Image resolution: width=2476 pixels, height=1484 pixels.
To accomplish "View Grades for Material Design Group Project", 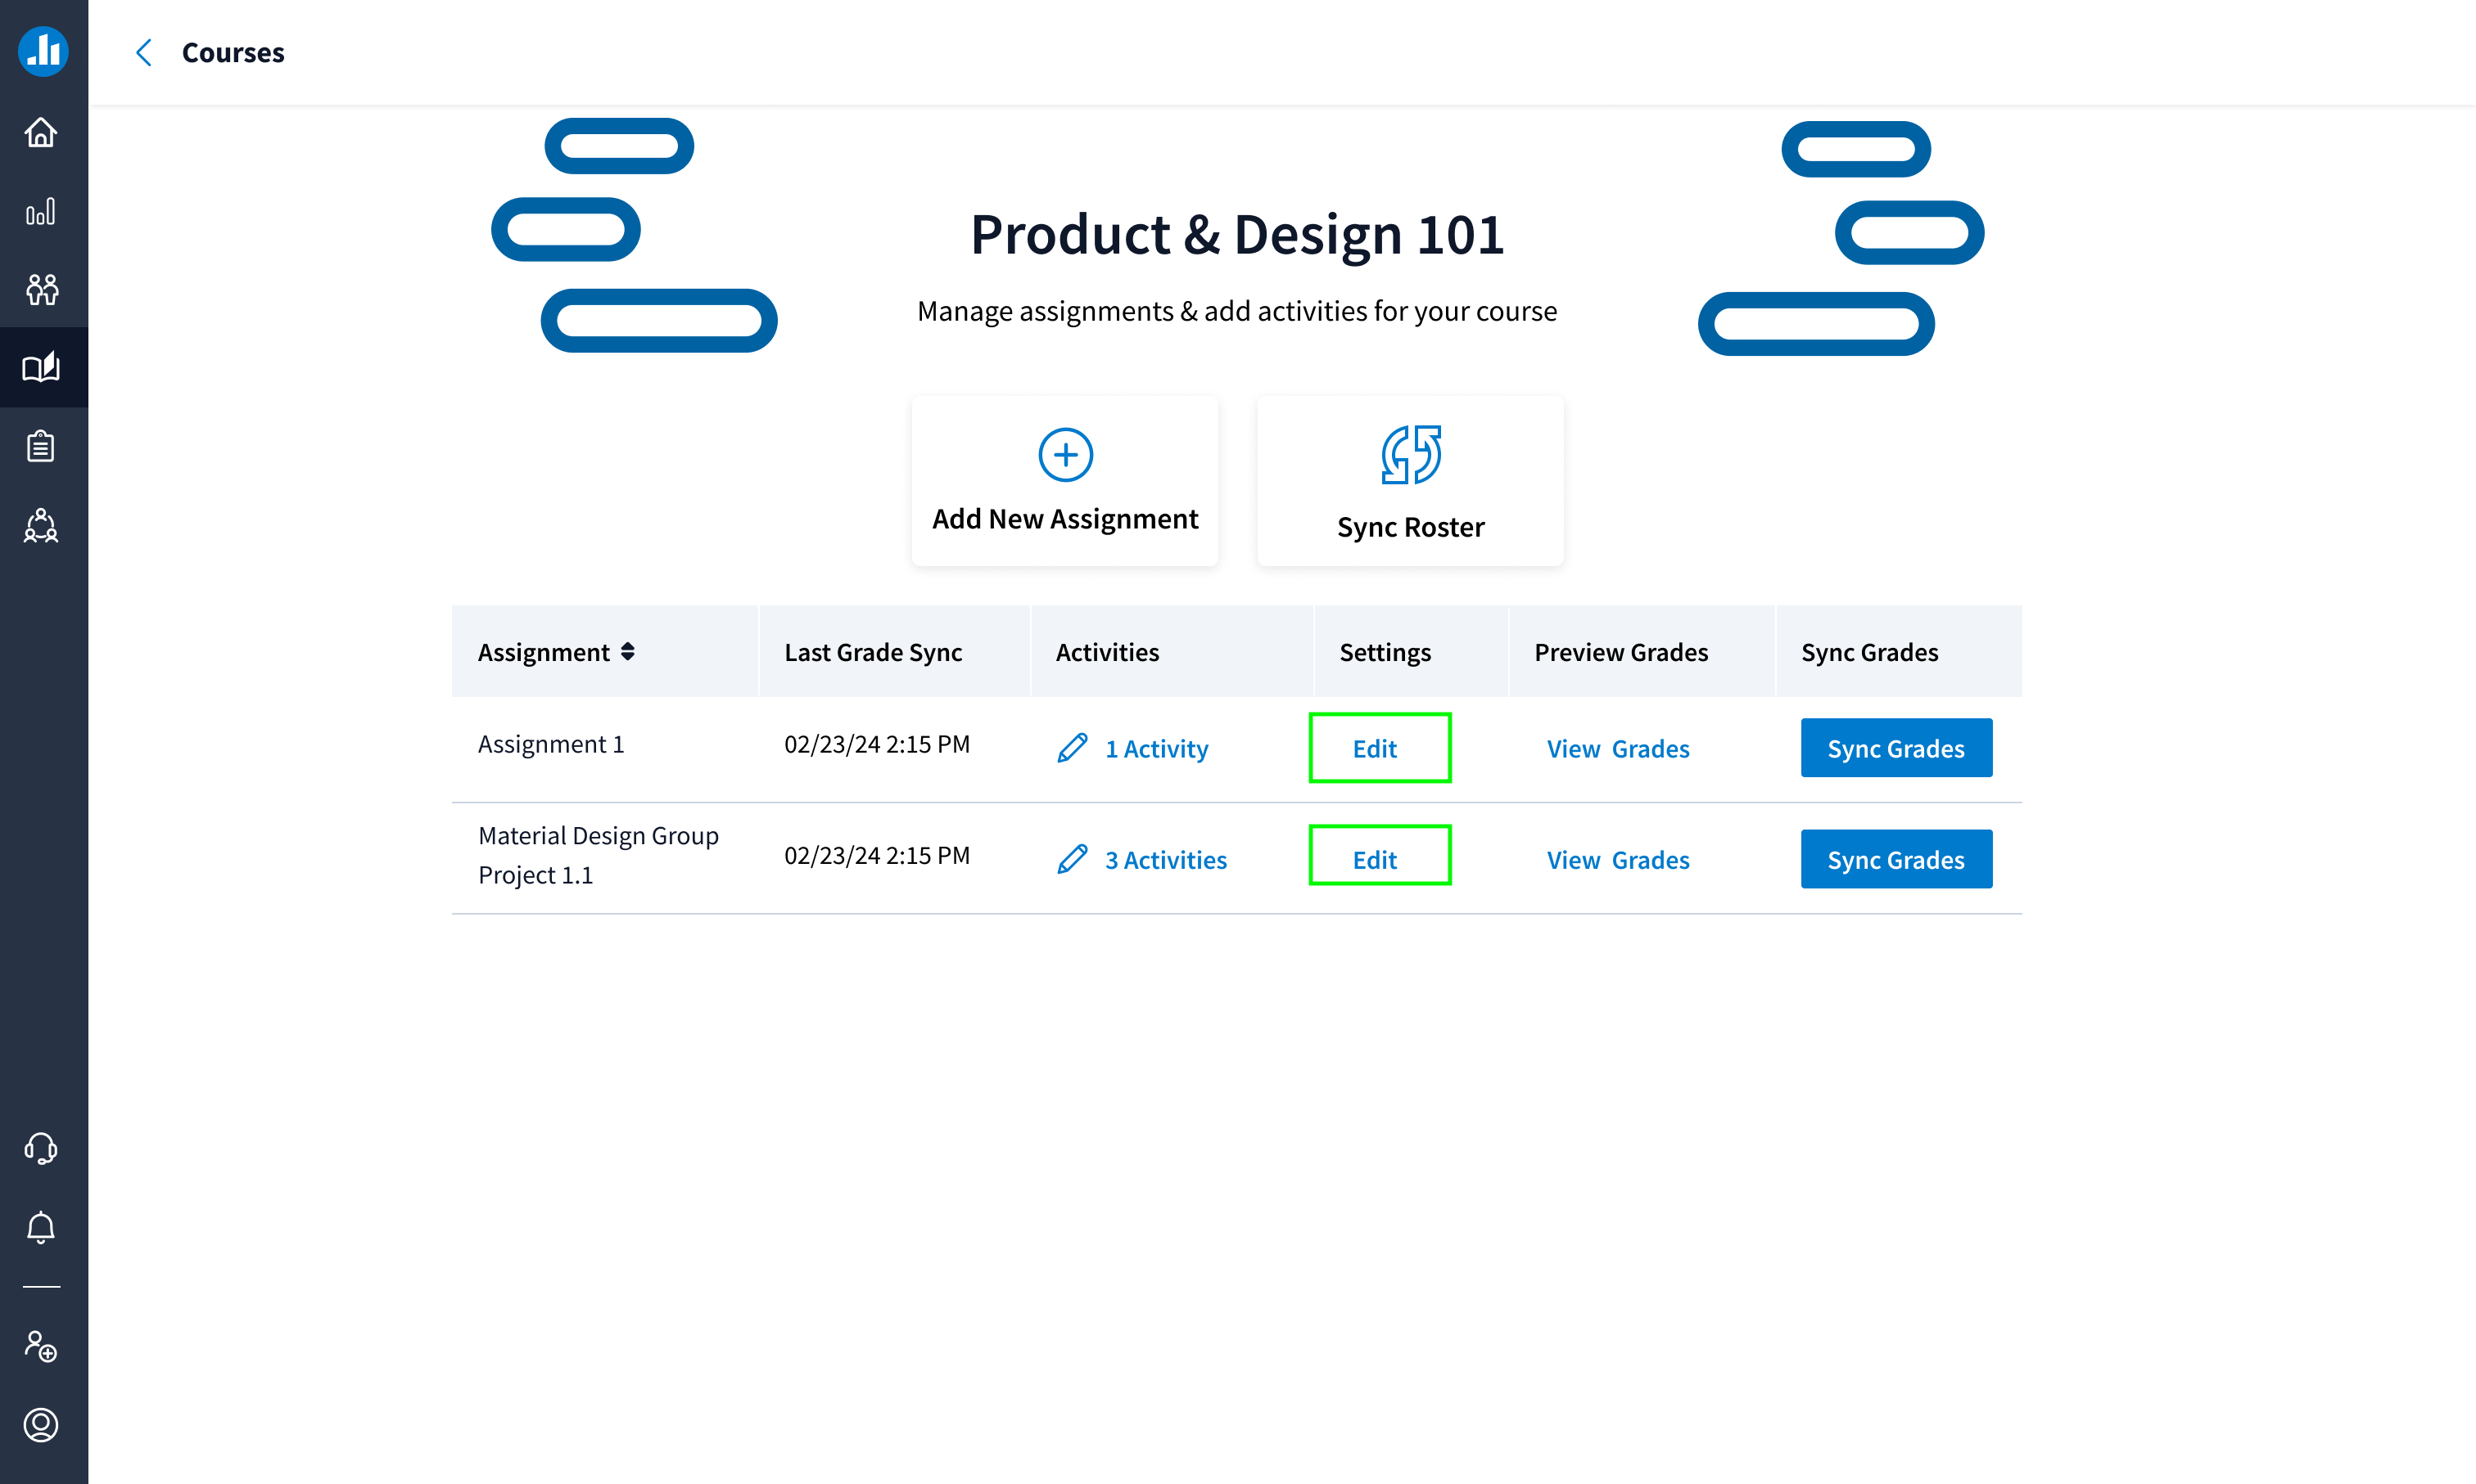I will [x=1617, y=860].
